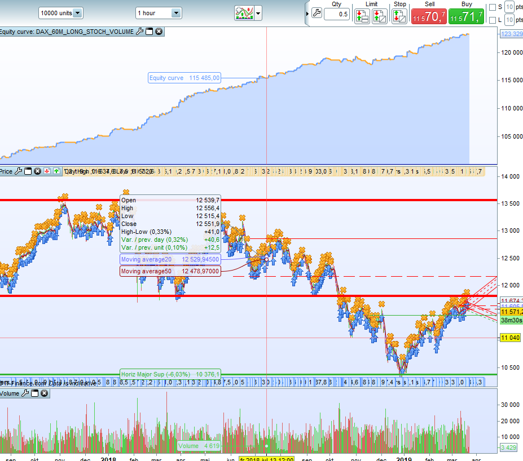Viewport: 523px width, 461px height.
Task: Click the 38m30s countdown tag
Action: click(x=511, y=320)
